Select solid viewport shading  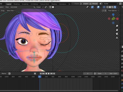[x=110, y=7]
